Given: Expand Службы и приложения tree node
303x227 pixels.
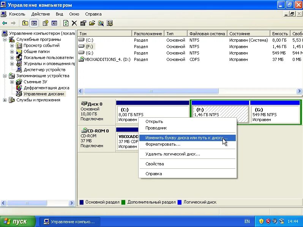Looking at the screenshot, I should pyautogui.click(x=5, y=100).
